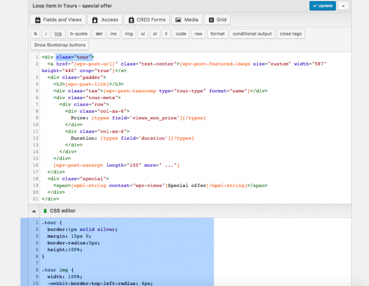Click the lock icon on Access button
Image resolution: width=369 pixels, height=286 pixels.
95,20
